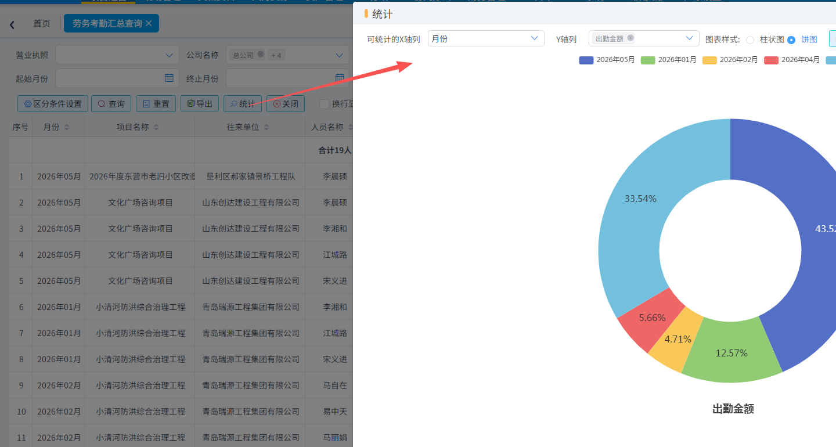Sort the table by 往来单位 column
The width and height of the screenshot is (836, 447).
(x=266, y=127)
